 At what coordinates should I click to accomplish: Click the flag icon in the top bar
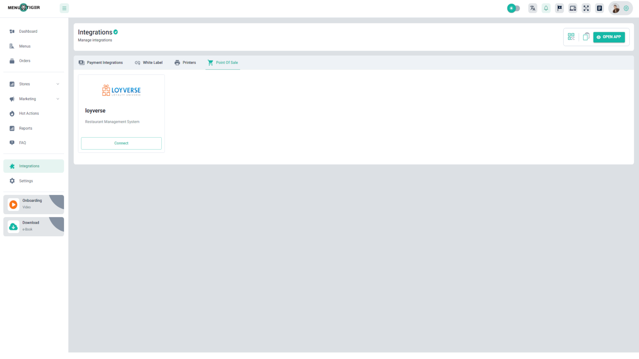click(x=559, y=8)
